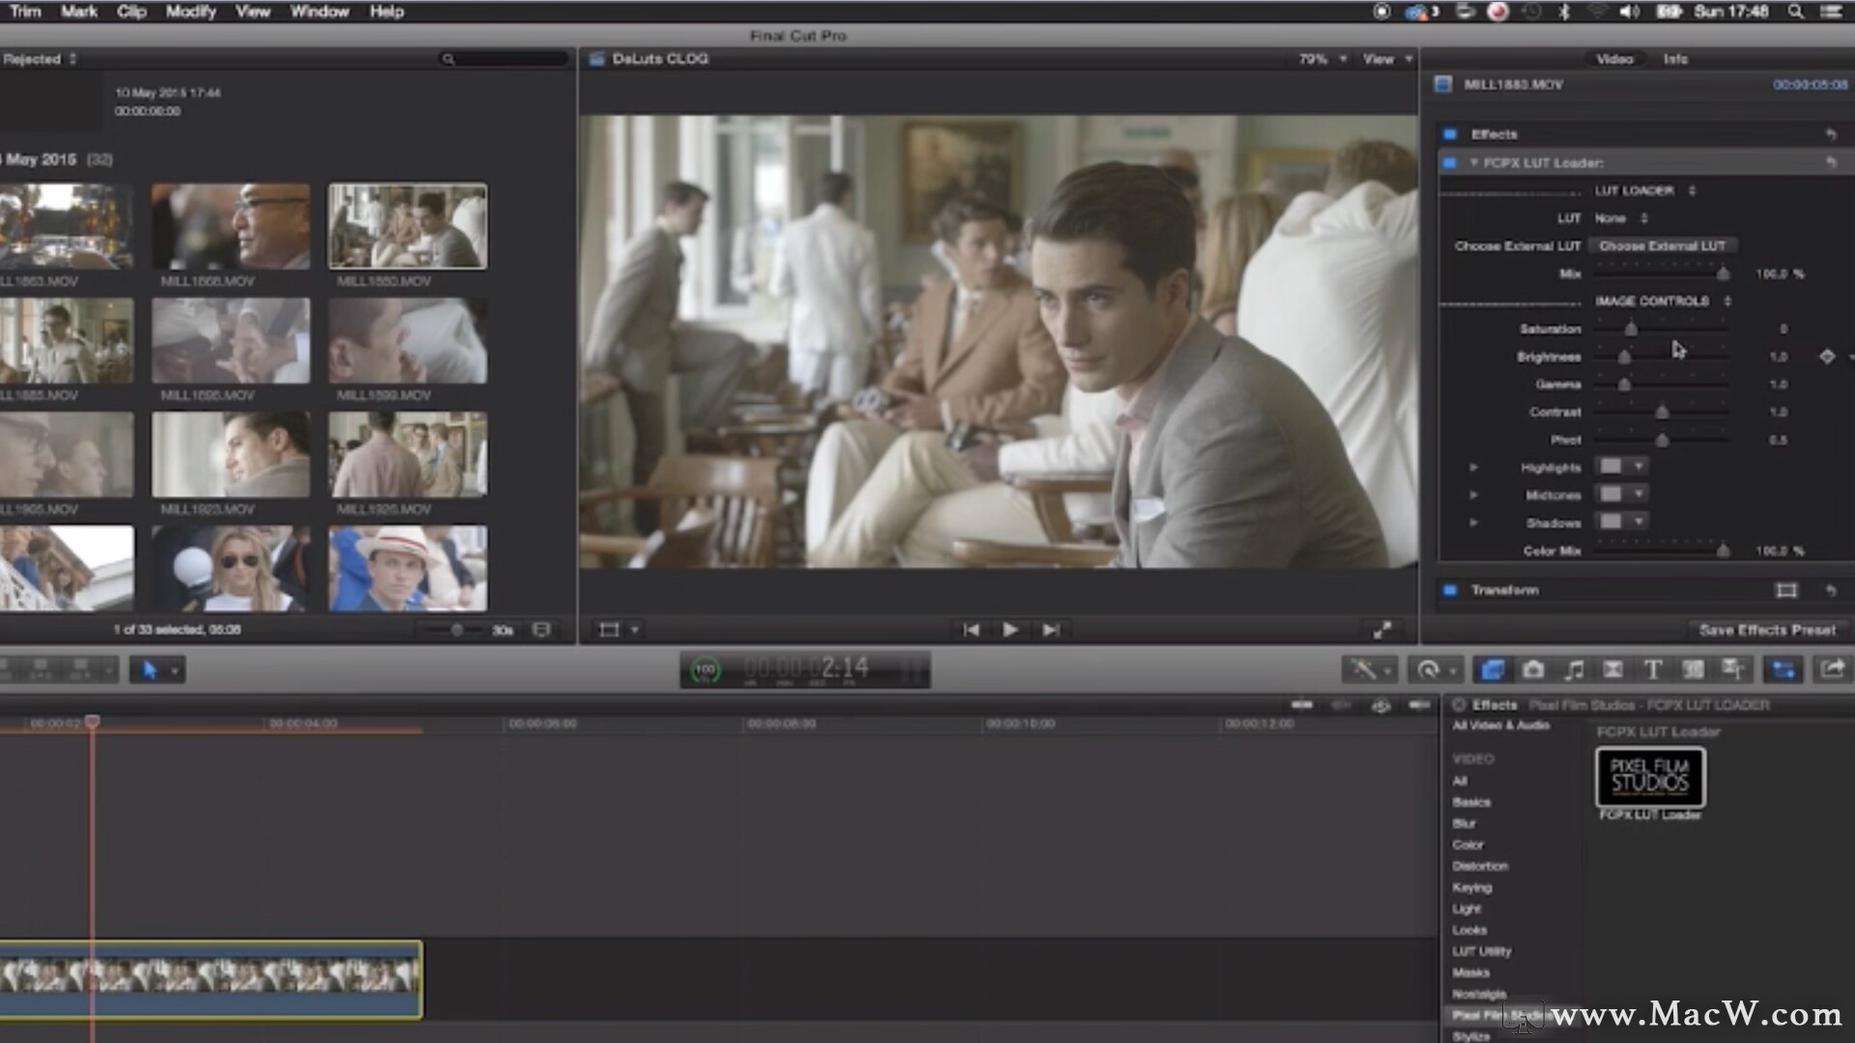Toggle fullscreen viewer arrows icon

[x=1383, y=630]
